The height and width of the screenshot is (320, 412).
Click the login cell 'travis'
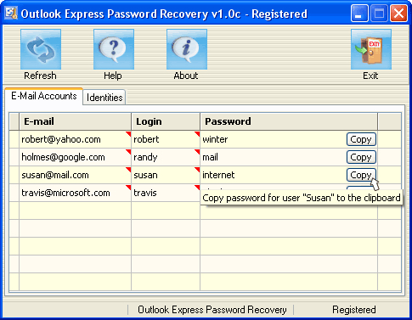click(166, 193)
